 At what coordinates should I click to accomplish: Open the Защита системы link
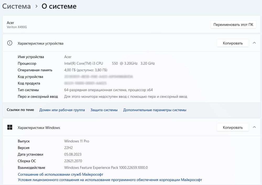104,110
